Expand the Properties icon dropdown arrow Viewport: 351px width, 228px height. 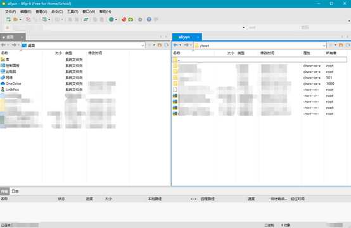pos(49,20)
